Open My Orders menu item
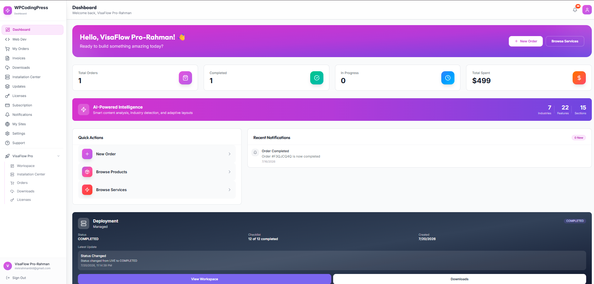The height and width of the screenshot is (284, 594). coord(33,49)
